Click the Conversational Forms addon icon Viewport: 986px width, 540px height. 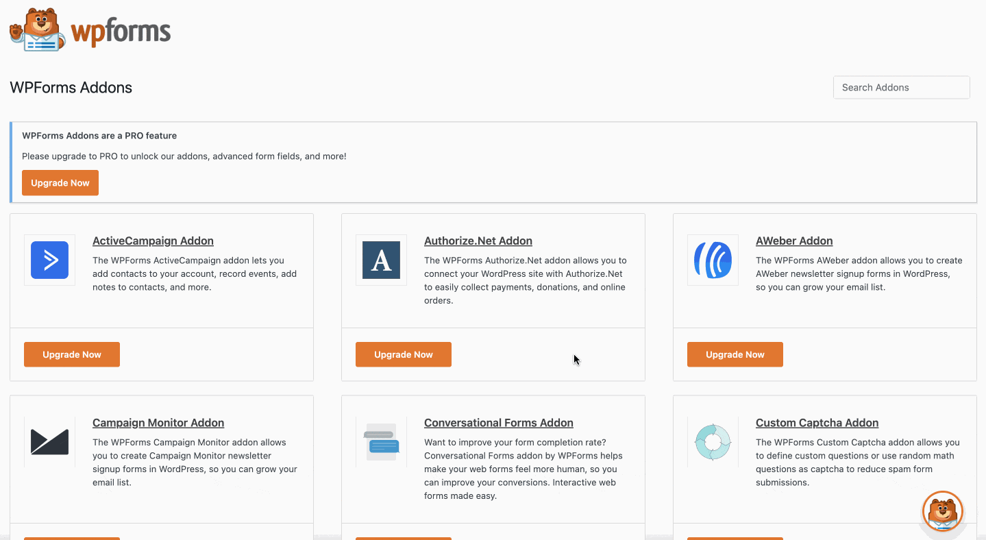(x=381, y=442)
